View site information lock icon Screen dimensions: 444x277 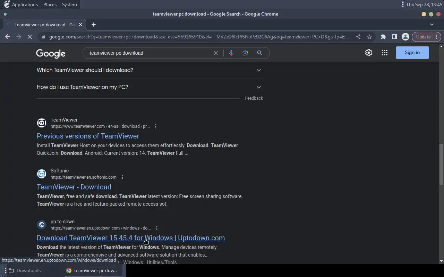tap(43, 37)
